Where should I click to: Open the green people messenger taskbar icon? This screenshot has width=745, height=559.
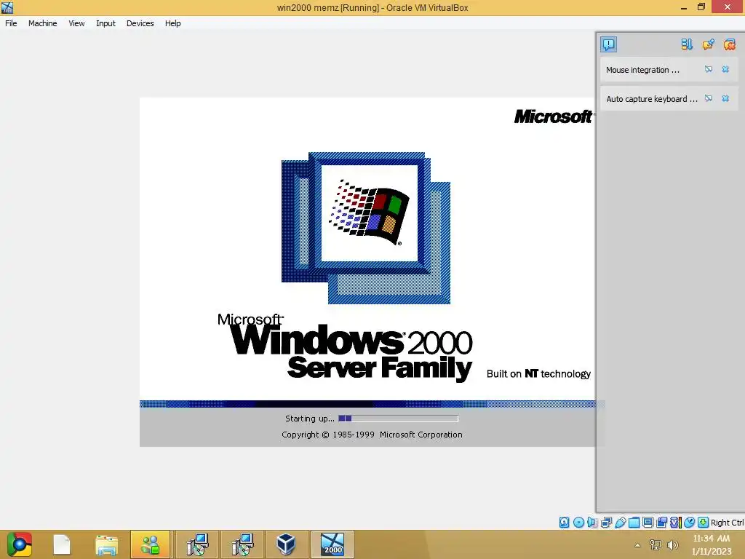tap(150, 544)
